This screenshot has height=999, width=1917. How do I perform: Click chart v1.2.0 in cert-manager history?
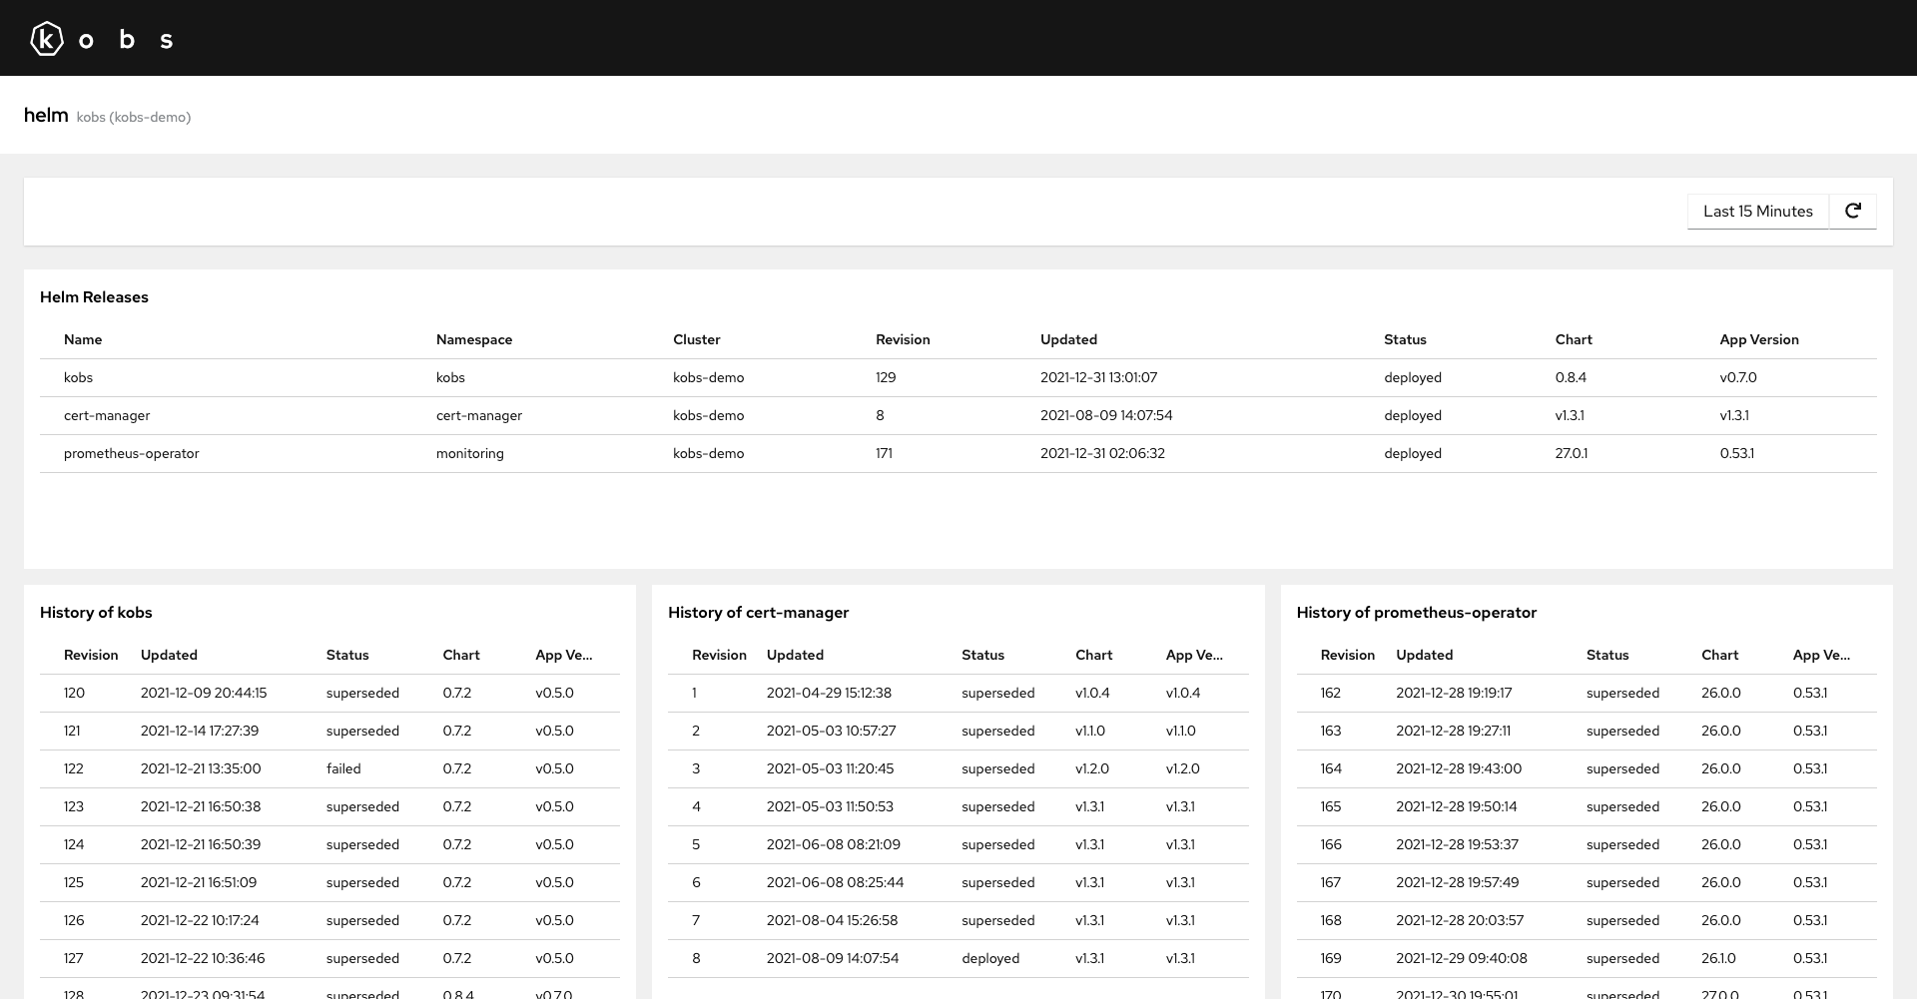[x=1092, y=768]
